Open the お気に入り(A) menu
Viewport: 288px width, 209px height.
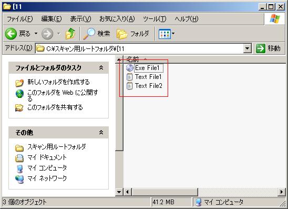(x=117, y=19)
